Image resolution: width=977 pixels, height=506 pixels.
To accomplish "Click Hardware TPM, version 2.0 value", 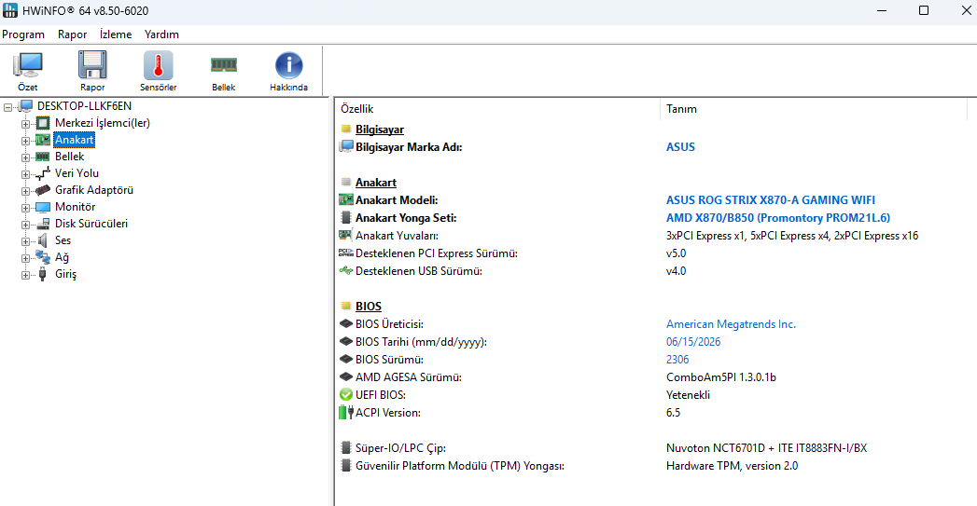I will tap(733, 466).
